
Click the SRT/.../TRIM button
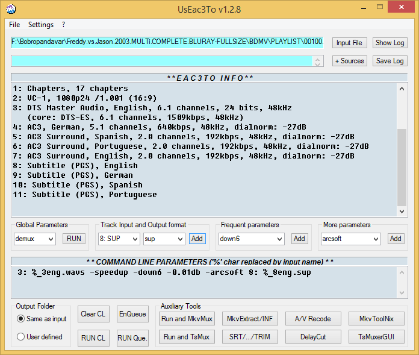[x=250, y=337]
